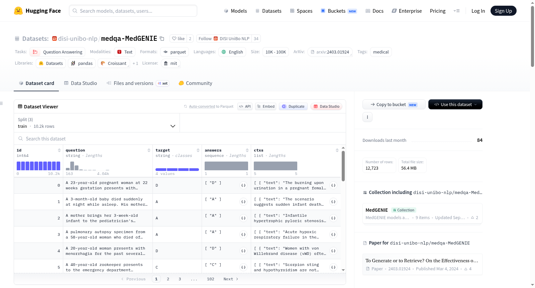The image size is (535, 288).
Task: Expand ctxs cell JSON for row 0
Action: click(333, 185)
